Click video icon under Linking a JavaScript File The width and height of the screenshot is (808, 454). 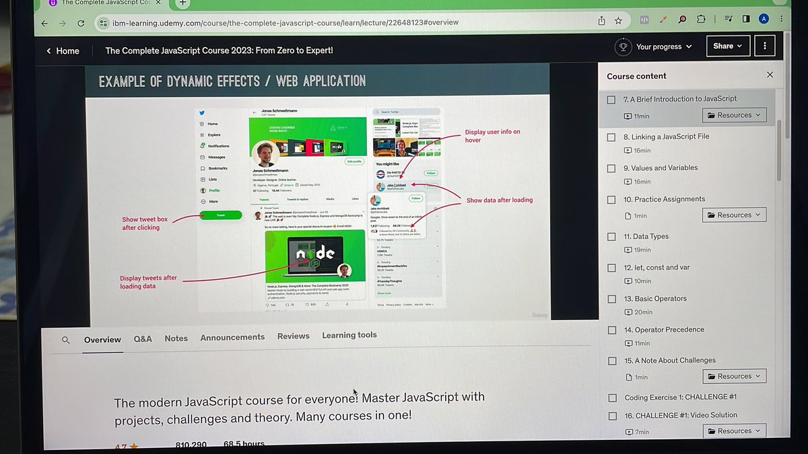pos(628,151)
